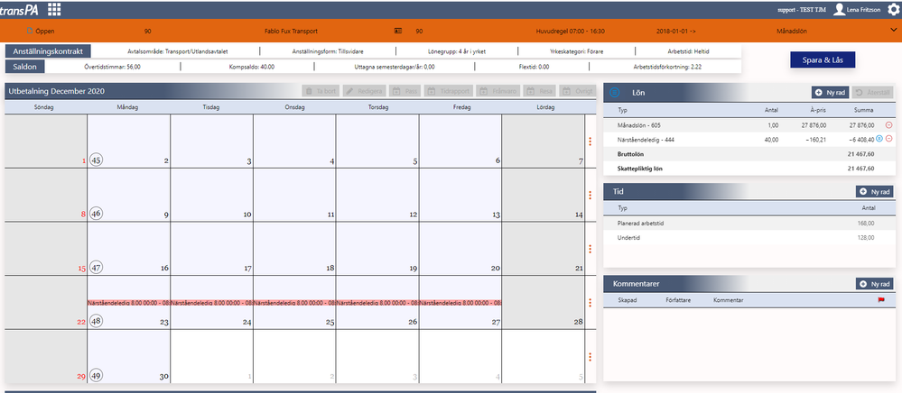Click the ID card icon in the orange bar
This screenshot has width=902, height=393.
click(x=397, y=31)
